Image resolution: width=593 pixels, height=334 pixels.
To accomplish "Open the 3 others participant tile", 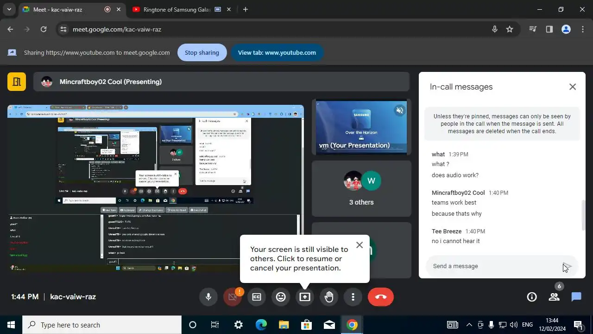I will point(361,188).
